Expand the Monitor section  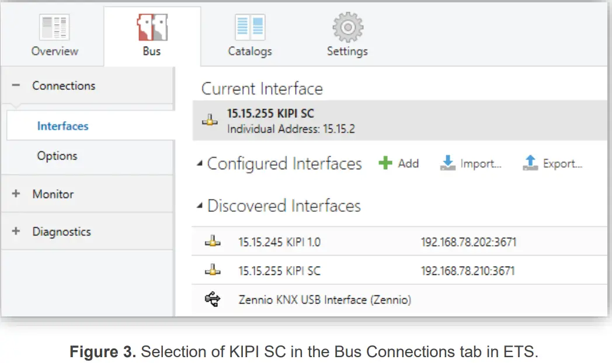click(x=17, y=194)
